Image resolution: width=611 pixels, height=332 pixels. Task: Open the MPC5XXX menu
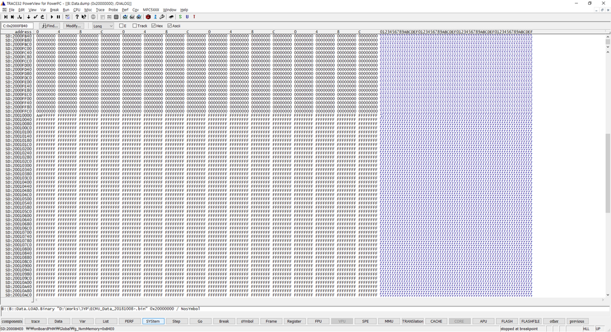click(x=151, y=10)
